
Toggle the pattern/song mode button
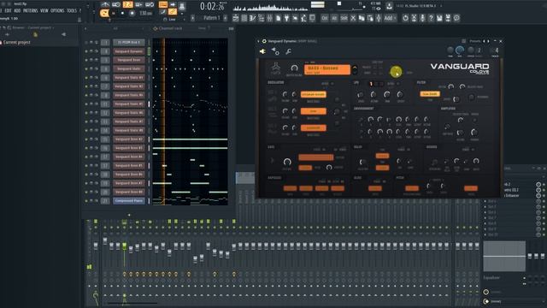104,14
